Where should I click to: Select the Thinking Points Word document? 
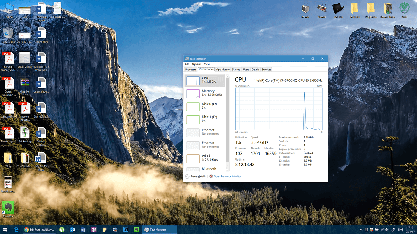[41, 12]
